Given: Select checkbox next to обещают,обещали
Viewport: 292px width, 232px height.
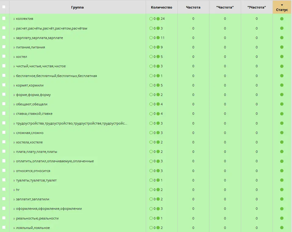Looking at the screenshot, I should point(4,104).
